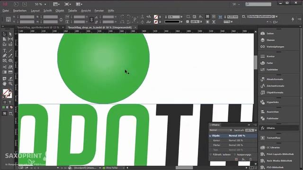Click the Effekte button in right dock
Image resolution: width=303 pixels, height=170 pixels.
(279, 128)
